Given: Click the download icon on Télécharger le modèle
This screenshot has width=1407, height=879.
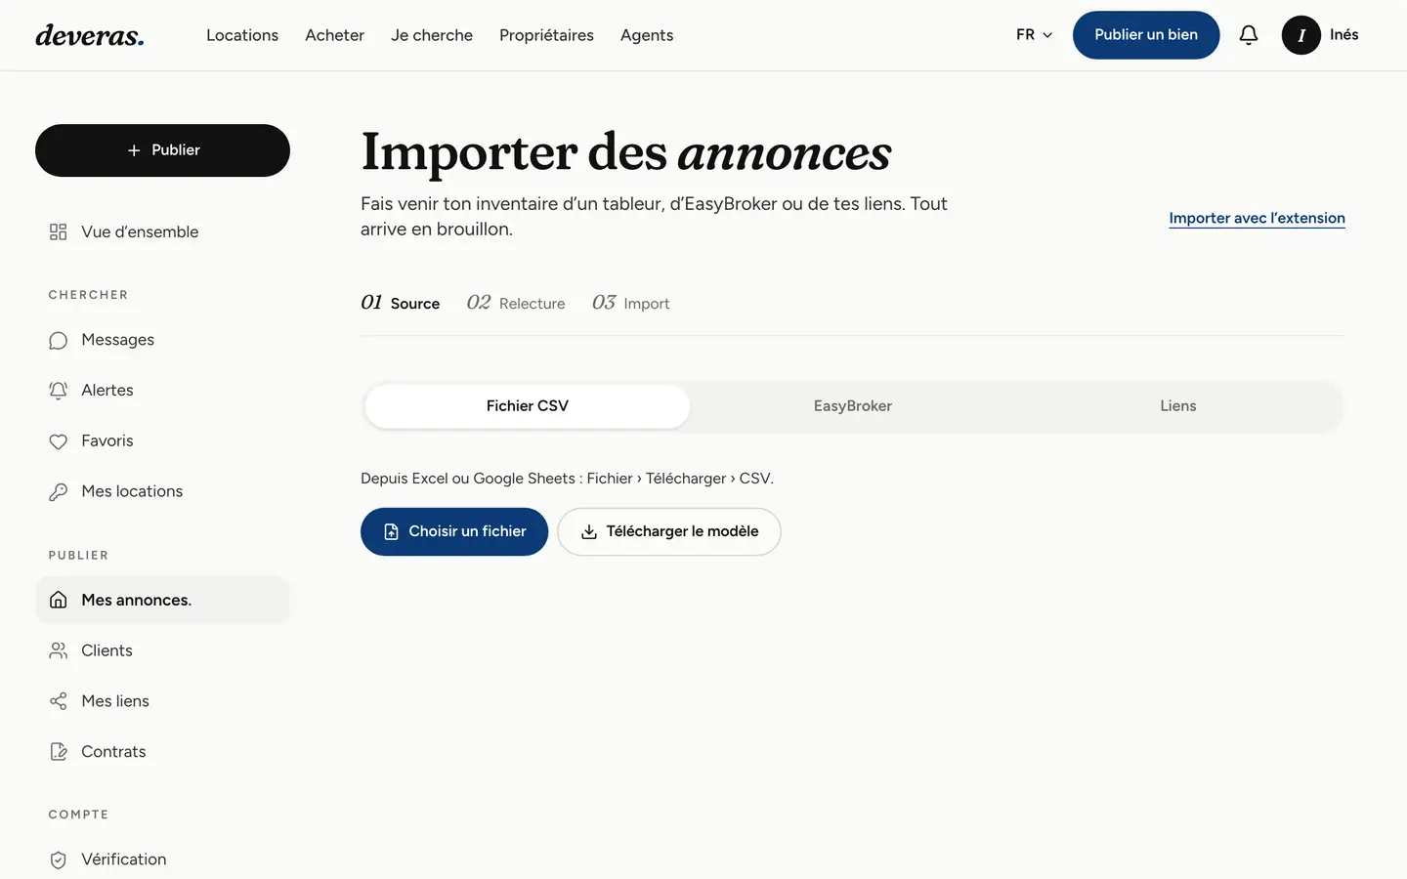Looking at the screenshot, I should 589,532.
